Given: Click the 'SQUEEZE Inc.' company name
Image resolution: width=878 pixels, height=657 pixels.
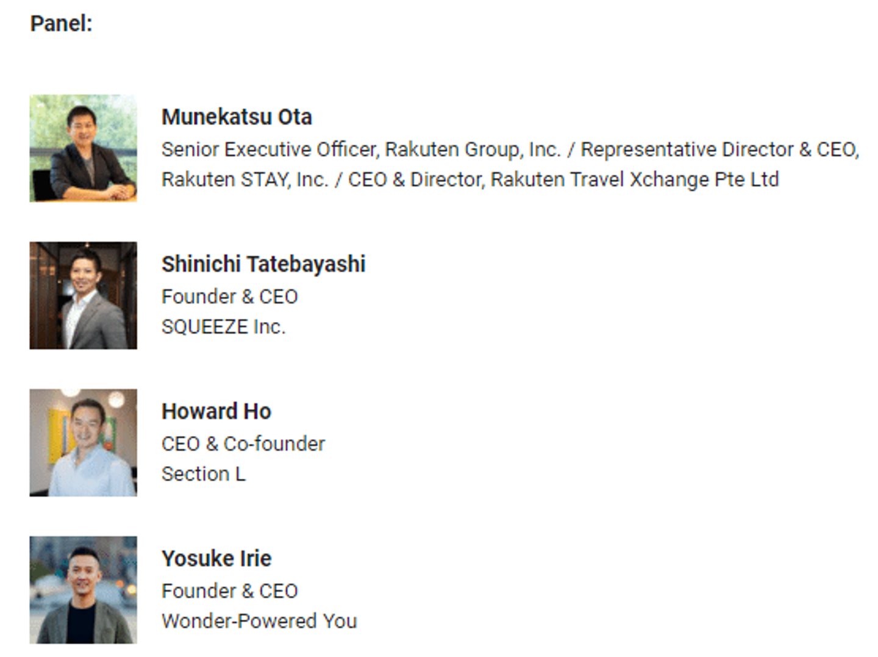Looking at the screenshot, I should pos(223,327).
